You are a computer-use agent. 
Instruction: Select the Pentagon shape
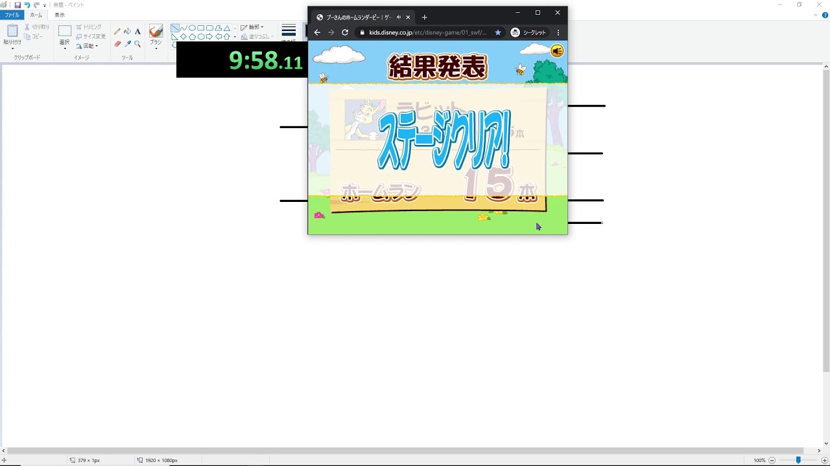click(193, 37)
